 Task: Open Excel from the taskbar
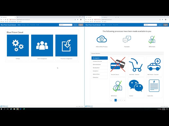tap(24, 109)
